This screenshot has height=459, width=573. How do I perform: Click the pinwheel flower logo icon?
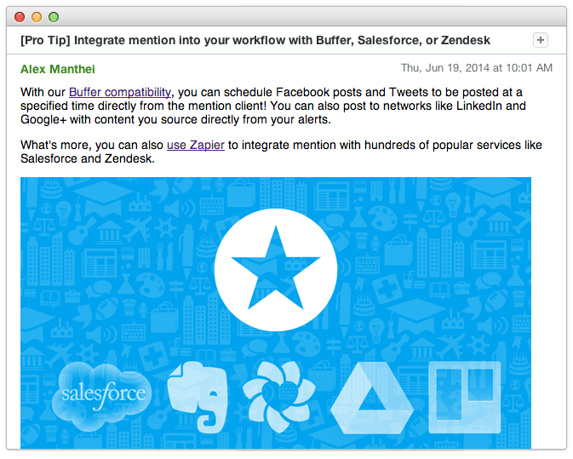pos(278,397)
